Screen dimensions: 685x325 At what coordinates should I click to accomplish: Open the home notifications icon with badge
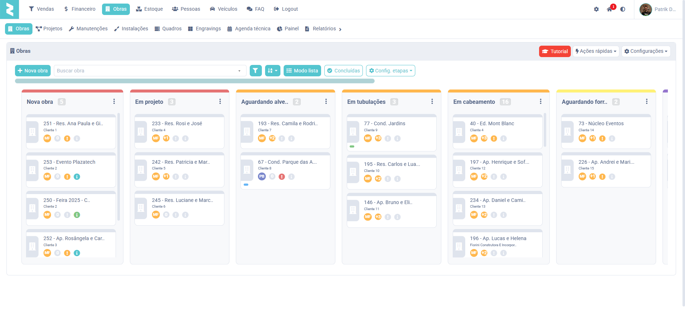(610, 9)
